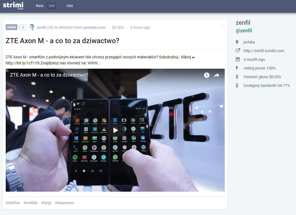The width and height of the screenshot is (296, 215).
Task: Open the #telefon category link in header
Action: tap(66, 27)
